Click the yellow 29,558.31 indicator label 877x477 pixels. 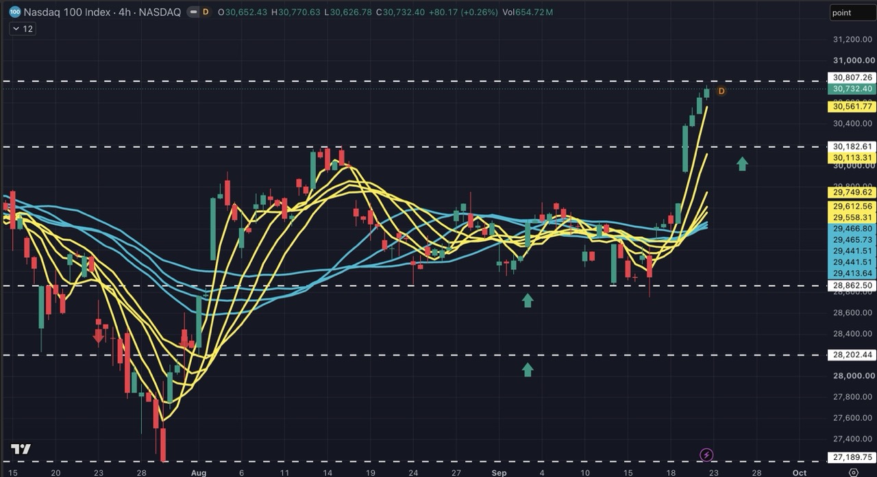852,218
